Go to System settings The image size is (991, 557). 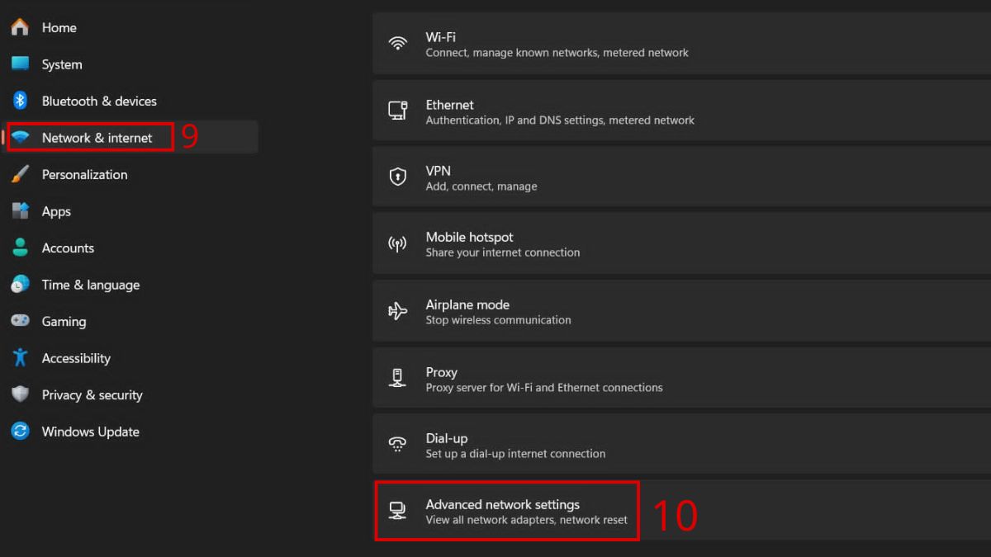pyautogui.click(x=62, y=64)
